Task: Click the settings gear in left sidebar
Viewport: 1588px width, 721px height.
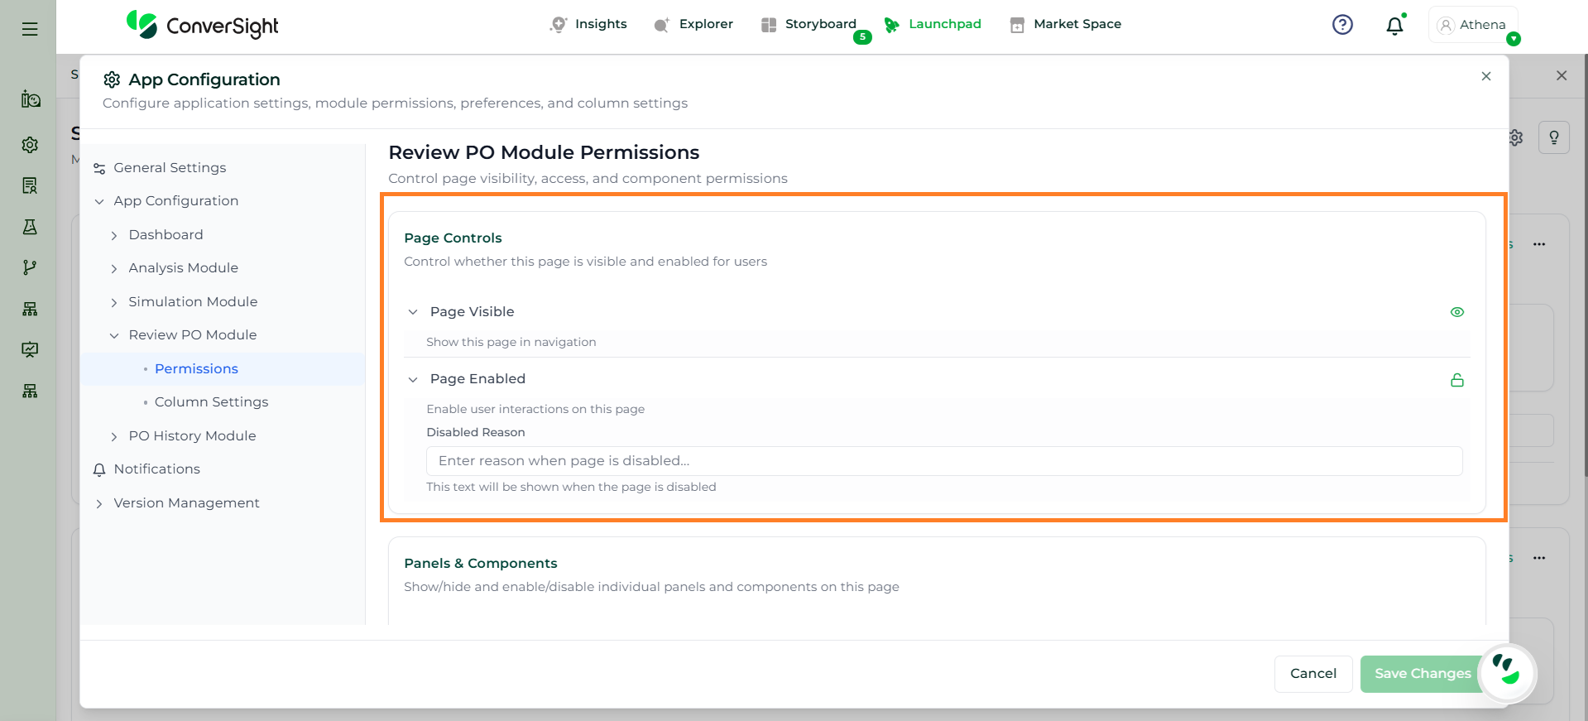Action: [x=30, y=145]
